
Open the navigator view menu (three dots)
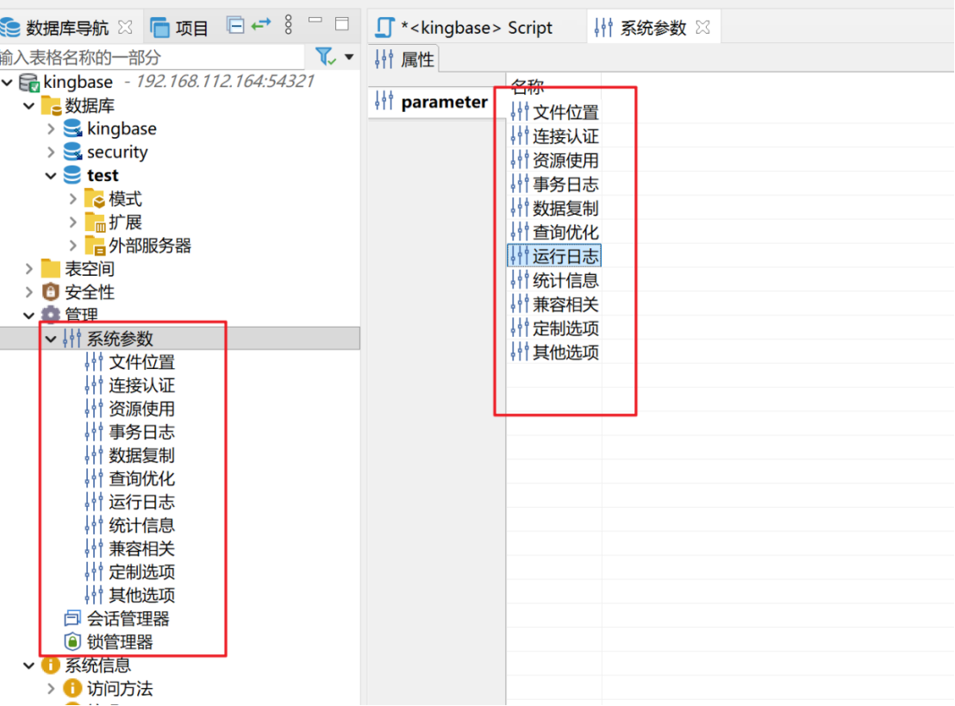click(289, 26)
